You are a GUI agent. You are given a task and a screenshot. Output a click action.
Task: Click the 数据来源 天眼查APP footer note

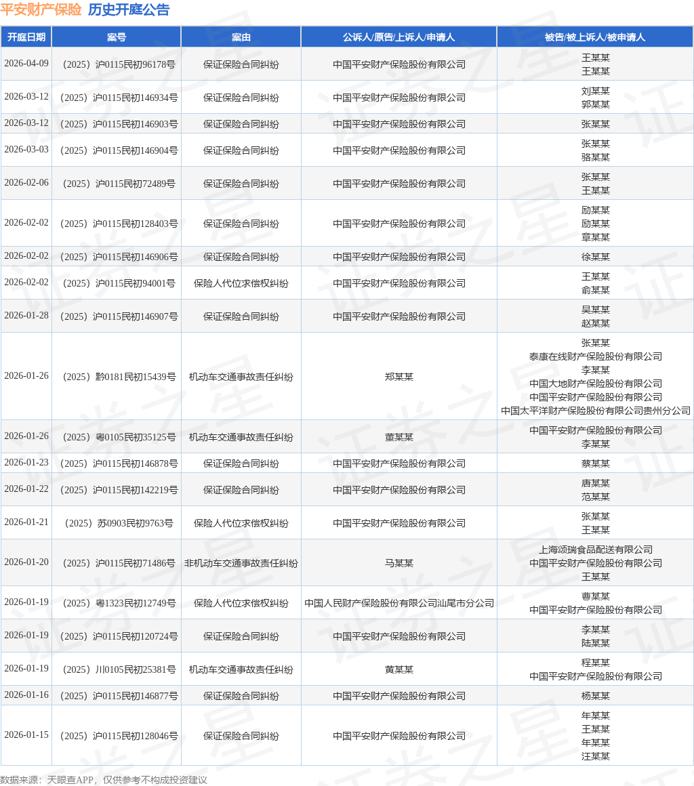(103, 779)
